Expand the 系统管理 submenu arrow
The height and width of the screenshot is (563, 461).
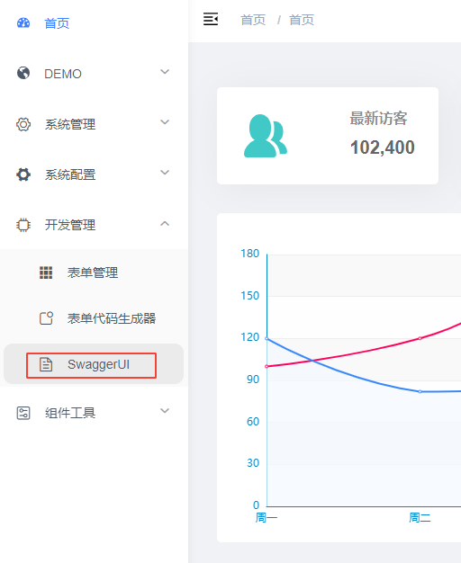pos(165,122)
